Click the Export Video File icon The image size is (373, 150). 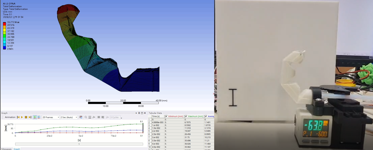(81, 117)
